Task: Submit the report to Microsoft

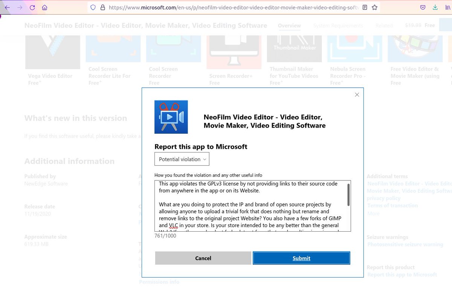Action: (x=301, y=258)
